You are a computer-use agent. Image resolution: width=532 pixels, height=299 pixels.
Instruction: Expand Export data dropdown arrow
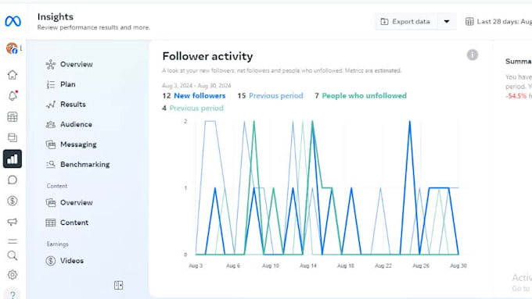point(447,22)
